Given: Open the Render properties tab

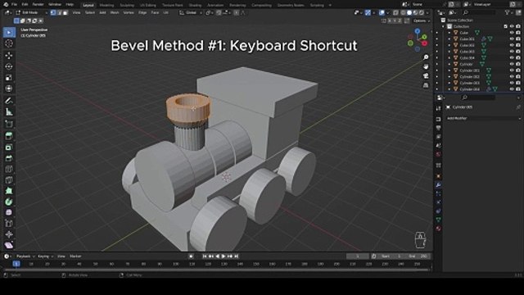Looking at the screenshot, I should (439, 119).
